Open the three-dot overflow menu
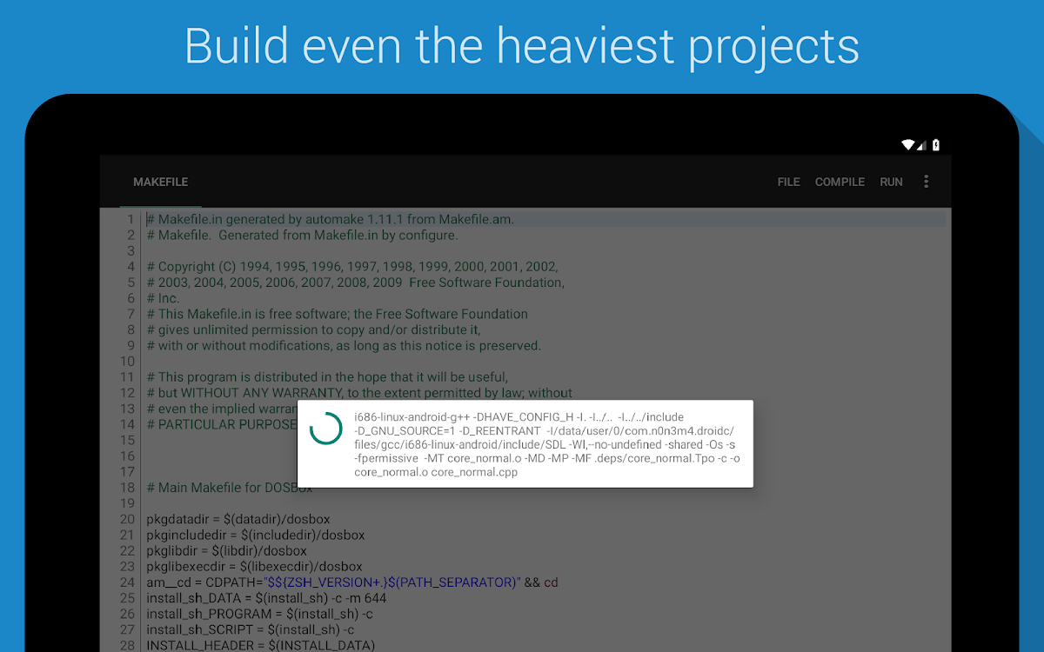 click(926, 182)
